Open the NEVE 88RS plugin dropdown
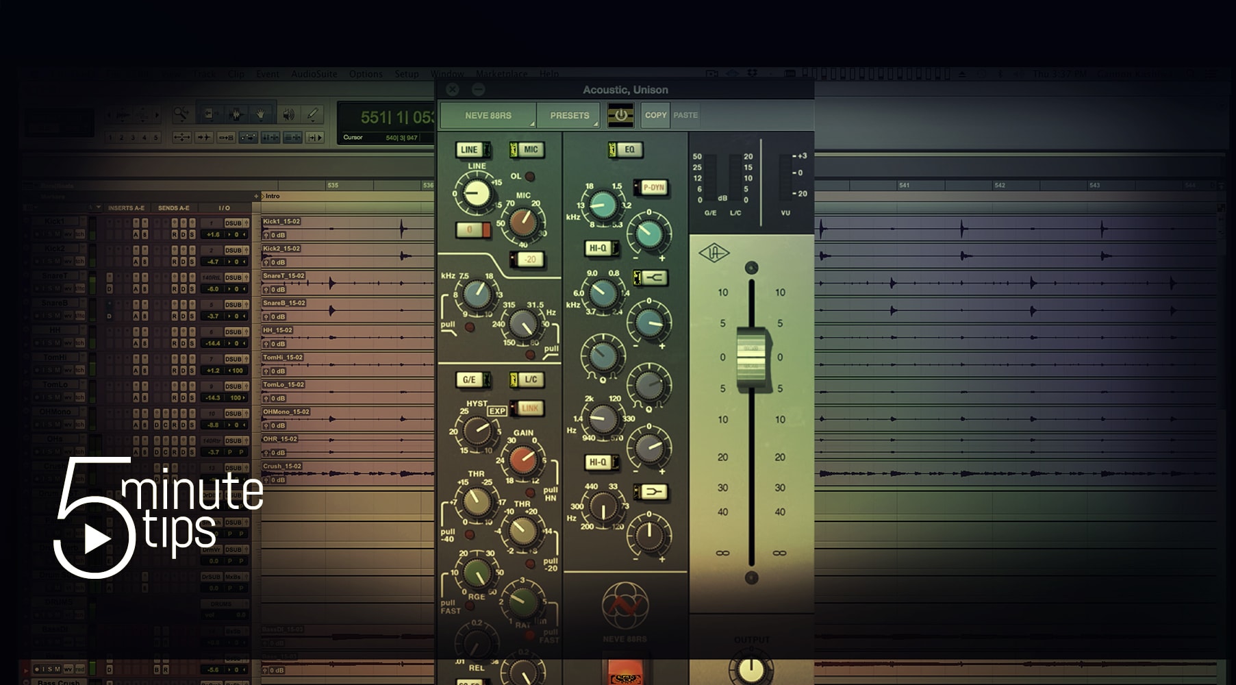The image size is (1236, 685). coord(488,115)
